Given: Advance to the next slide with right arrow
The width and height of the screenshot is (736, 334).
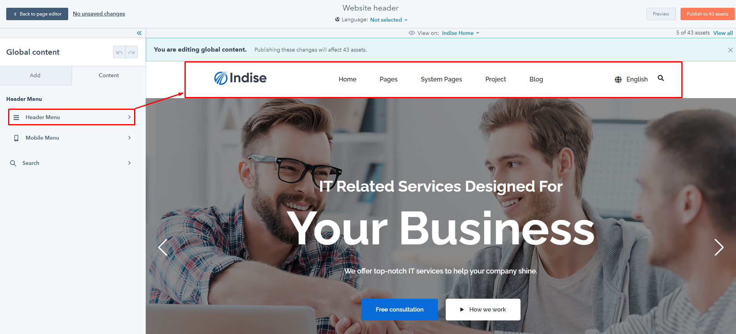Looking at the screenshot, I should coord(719,247).
